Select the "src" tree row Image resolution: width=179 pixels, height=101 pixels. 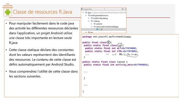91,33
